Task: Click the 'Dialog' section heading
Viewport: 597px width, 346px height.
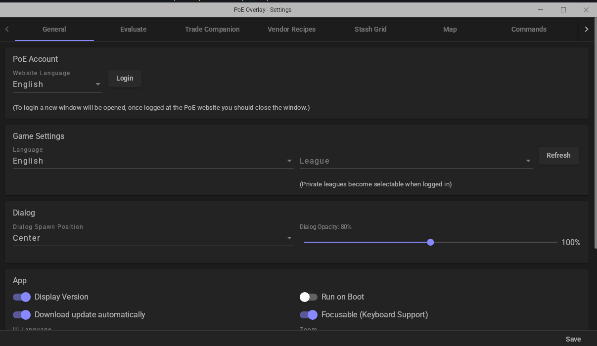Action: point(24,213)
